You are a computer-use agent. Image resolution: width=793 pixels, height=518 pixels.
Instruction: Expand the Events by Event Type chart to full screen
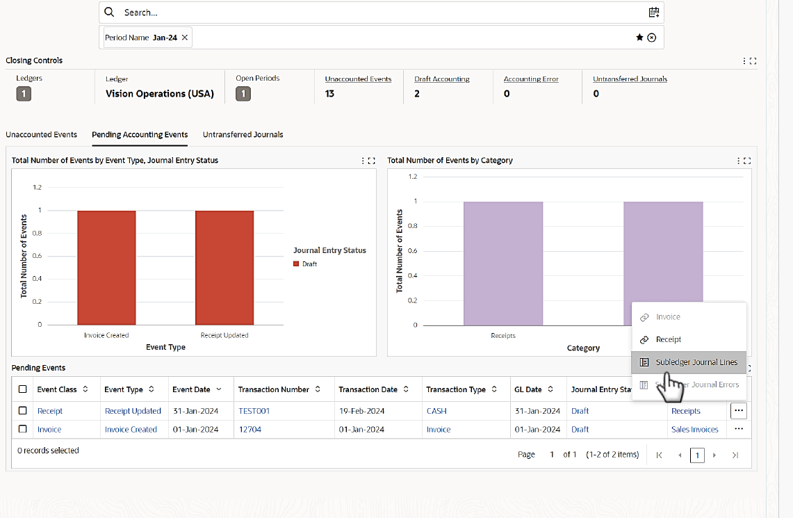pos(372,161)
